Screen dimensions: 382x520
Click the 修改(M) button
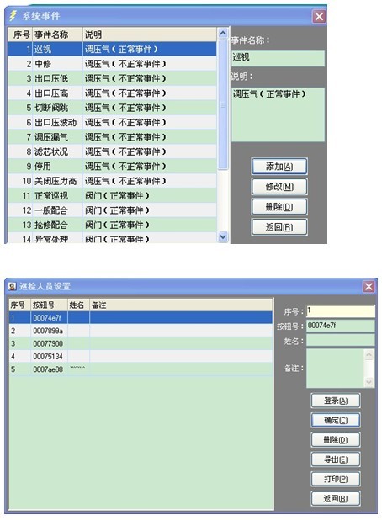point(279,187)
